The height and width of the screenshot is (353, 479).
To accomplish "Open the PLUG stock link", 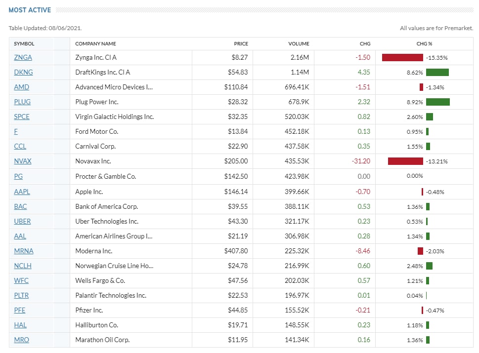I will tap(22, 102).
